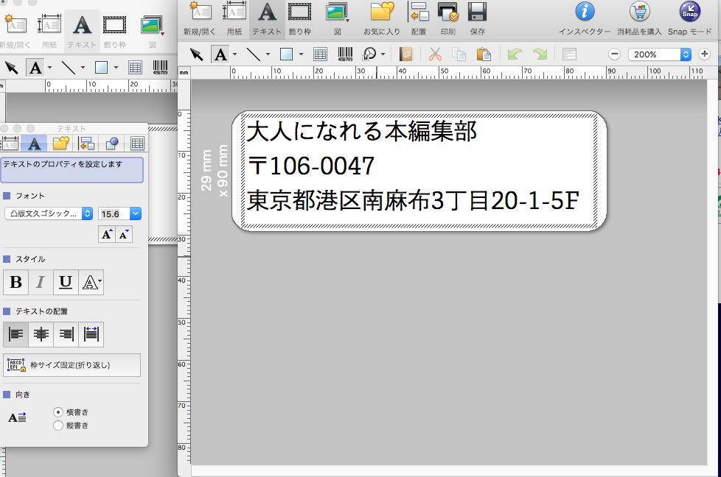
Task: Select the 横書き radio button
Action: [58, 412]
